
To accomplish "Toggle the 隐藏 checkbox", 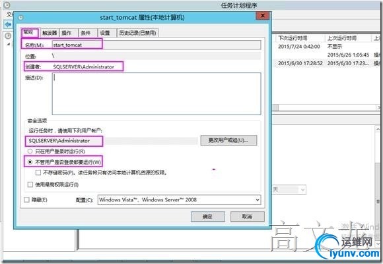I will click(x=26, y=199).
